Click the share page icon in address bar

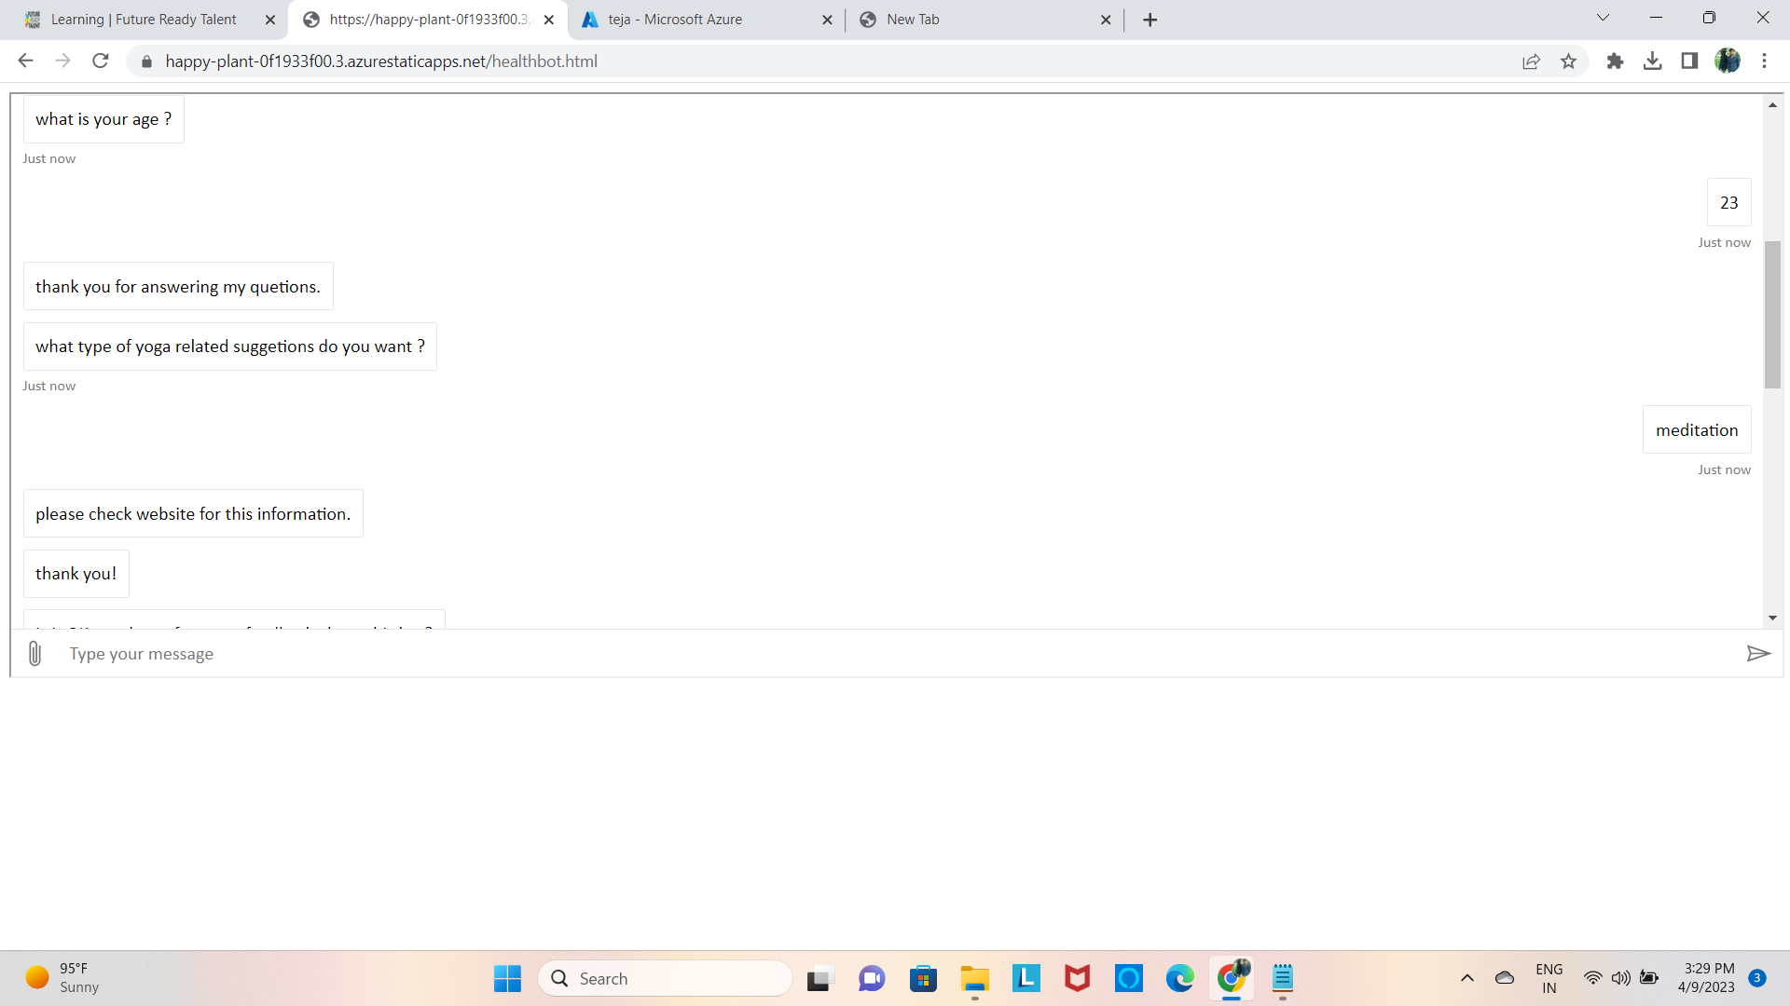(1531, 61)
